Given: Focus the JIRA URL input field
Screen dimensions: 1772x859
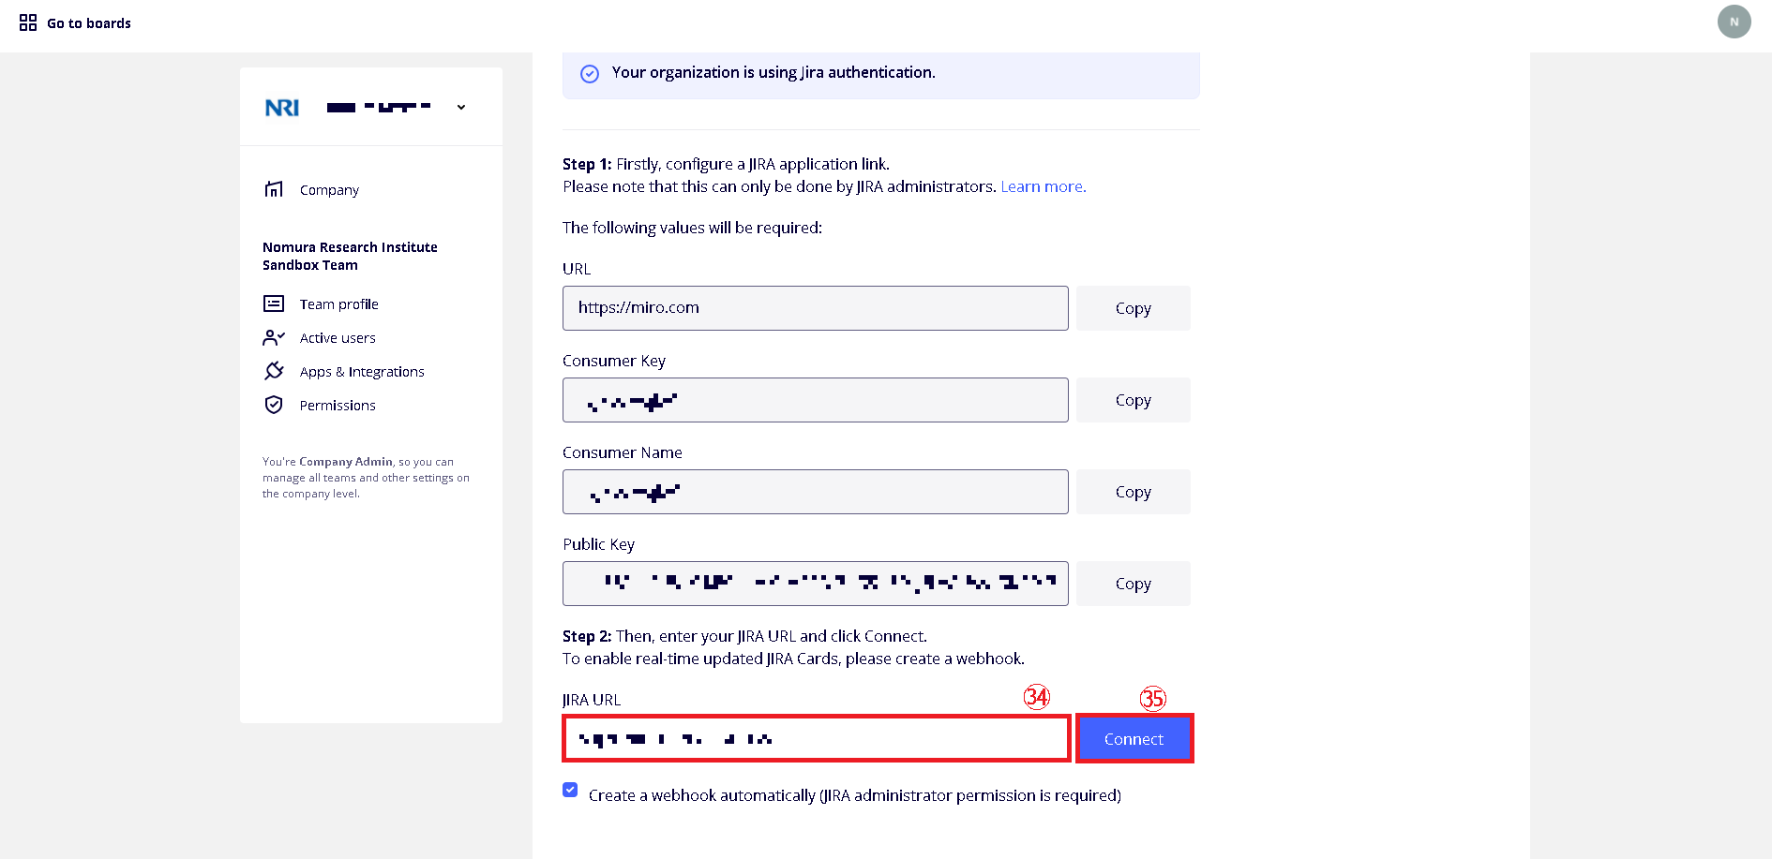Looking at the screenshot, I should coord(816,739).
